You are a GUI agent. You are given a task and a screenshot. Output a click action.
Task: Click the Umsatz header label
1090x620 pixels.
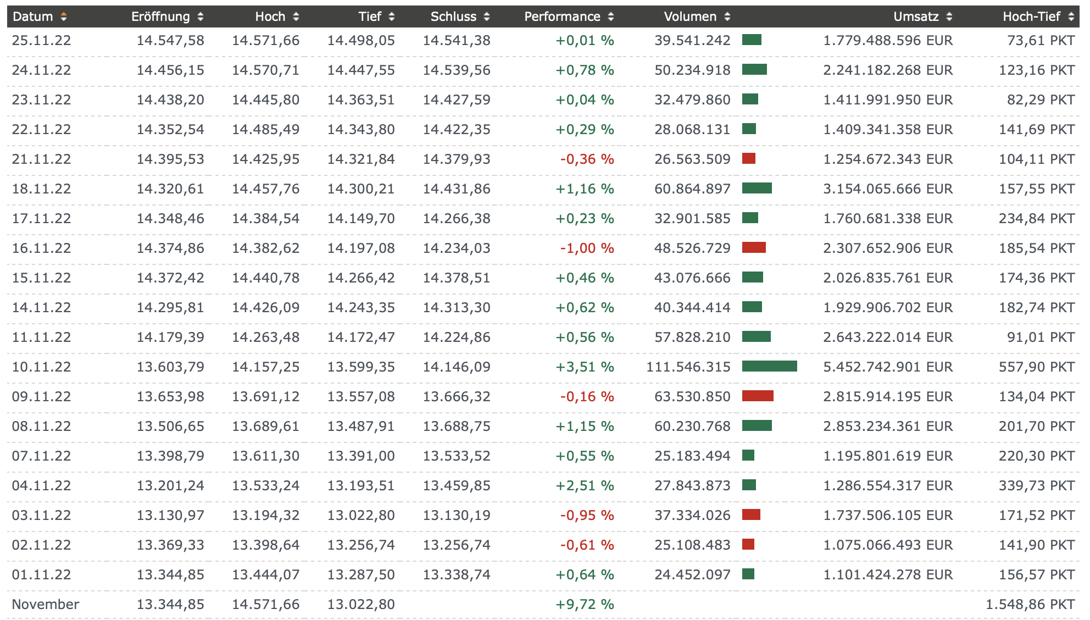pos(916,17)
